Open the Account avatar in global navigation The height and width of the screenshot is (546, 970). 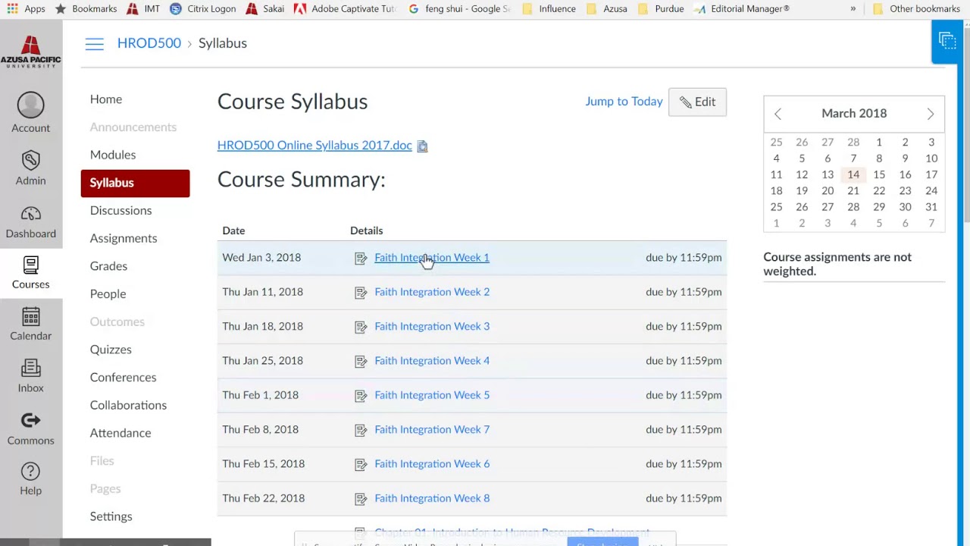(30, 106)
